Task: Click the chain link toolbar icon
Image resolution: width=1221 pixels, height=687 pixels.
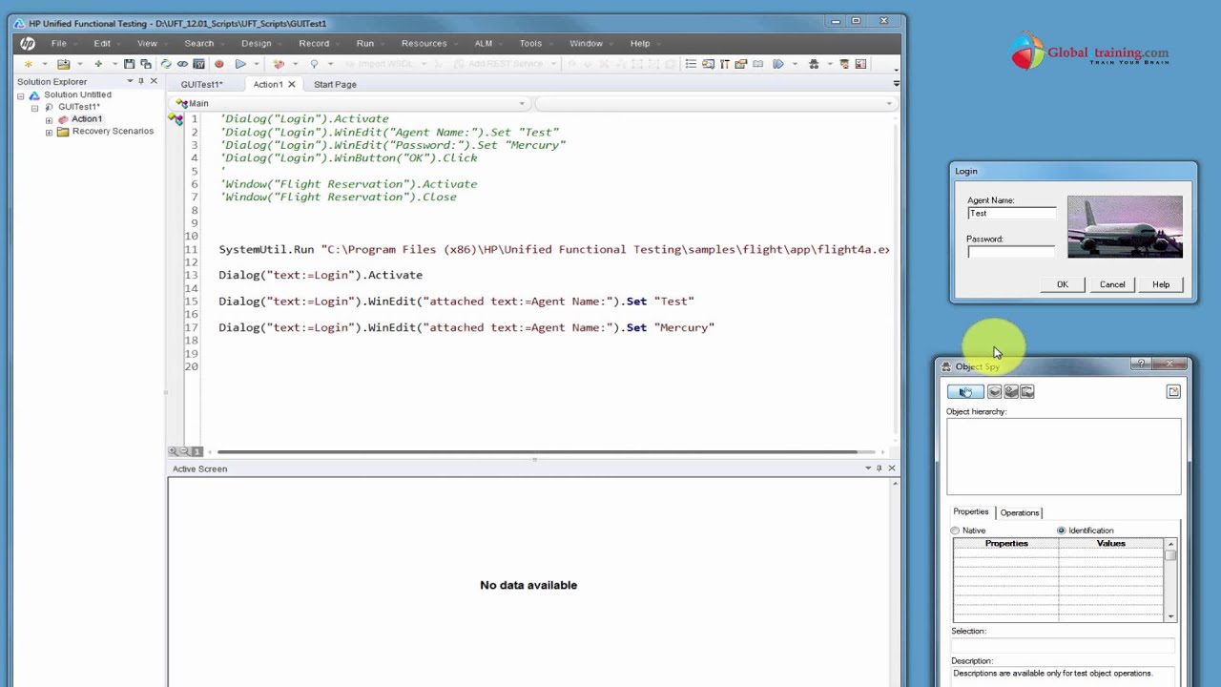Action: tap(182, 64)
